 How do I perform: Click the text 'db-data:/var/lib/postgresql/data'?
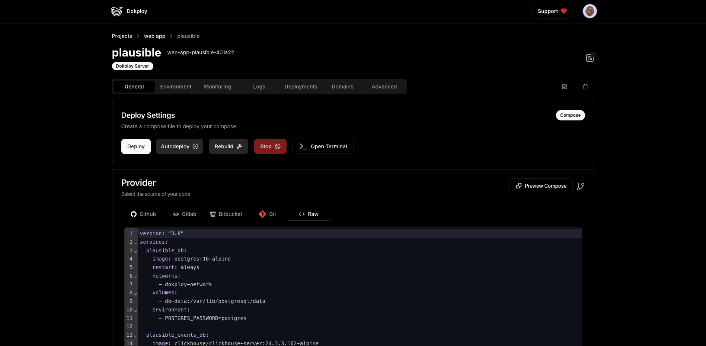click(x=215, y=301)
